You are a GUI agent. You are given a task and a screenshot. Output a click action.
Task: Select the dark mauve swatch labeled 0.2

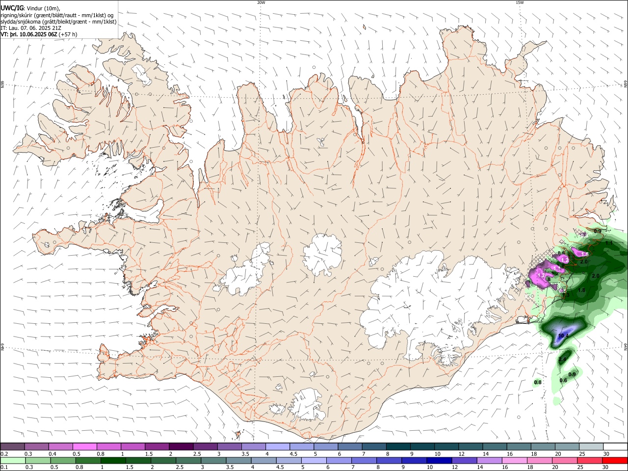click(12, 447)
